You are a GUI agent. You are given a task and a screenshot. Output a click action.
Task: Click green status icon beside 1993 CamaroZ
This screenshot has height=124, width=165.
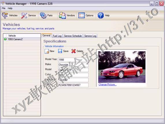(x=5, y=39)
